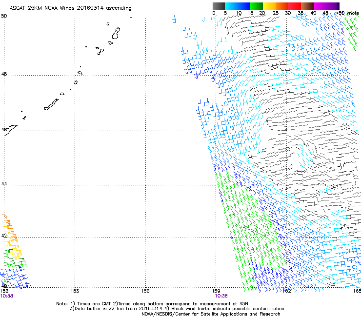Click the purple '10:38' time under longitude 150
The width and height of the screenshot is (361, 317).
coord(7,296)
